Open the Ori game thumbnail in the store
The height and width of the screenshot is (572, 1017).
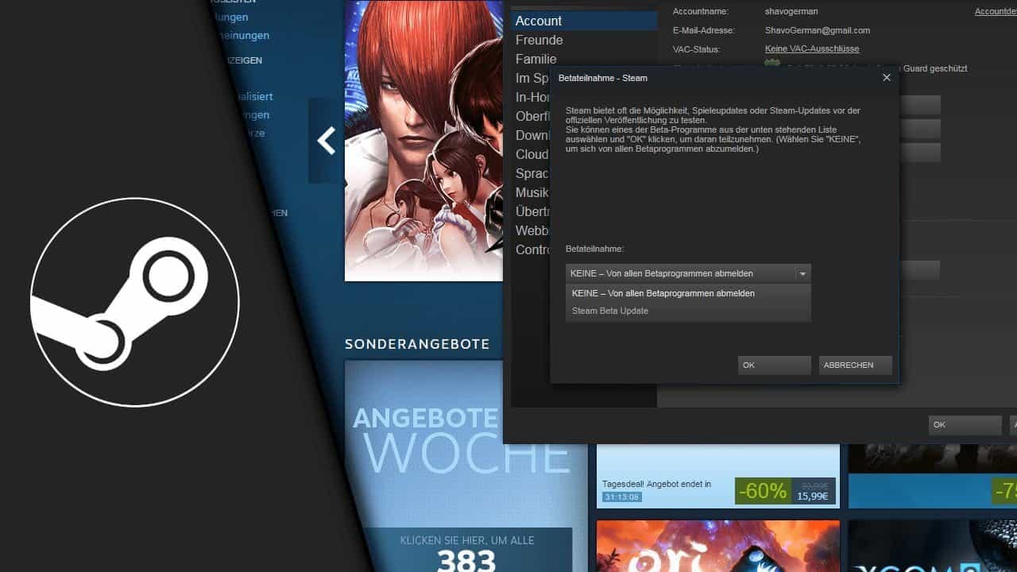pos(718,547)
